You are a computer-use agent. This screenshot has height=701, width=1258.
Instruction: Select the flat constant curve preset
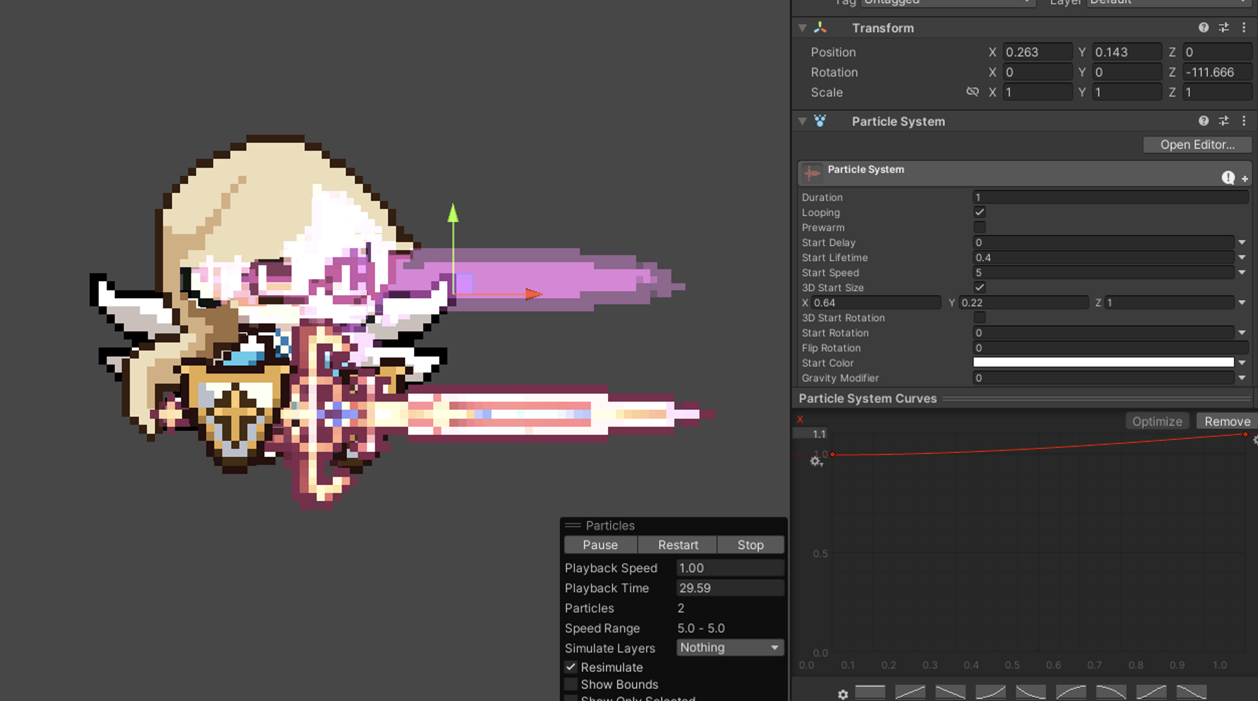(870, 692)
